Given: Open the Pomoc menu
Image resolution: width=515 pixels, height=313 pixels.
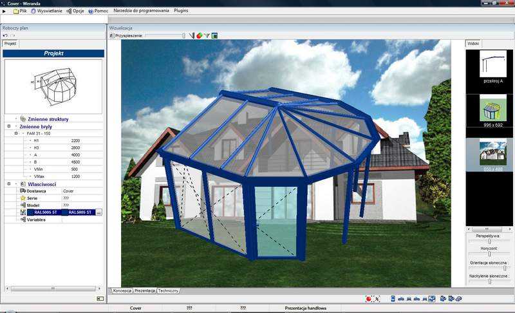Looking at the screenshot, I should pyautogui.click(x=98, y=11).
